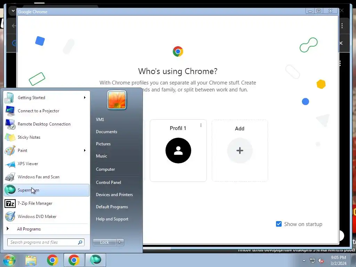The image size is (356, 267).
Task: Select the Profil 1 Chrome profile
Action: point(178,151)
